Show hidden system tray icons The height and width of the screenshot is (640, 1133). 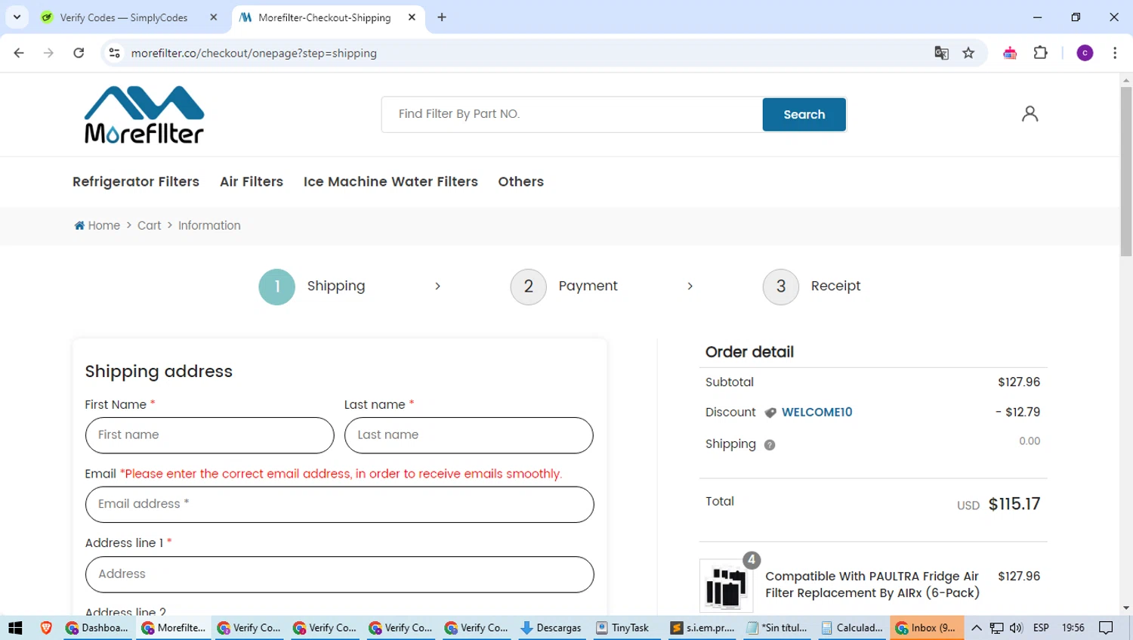pos(977,628)
